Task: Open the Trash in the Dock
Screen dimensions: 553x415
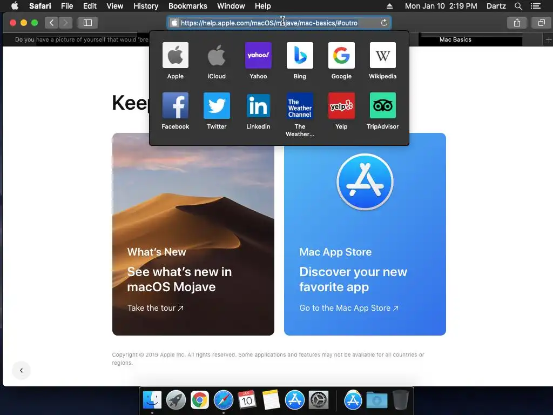Action: pyautogui.click(x=400, y=400)
